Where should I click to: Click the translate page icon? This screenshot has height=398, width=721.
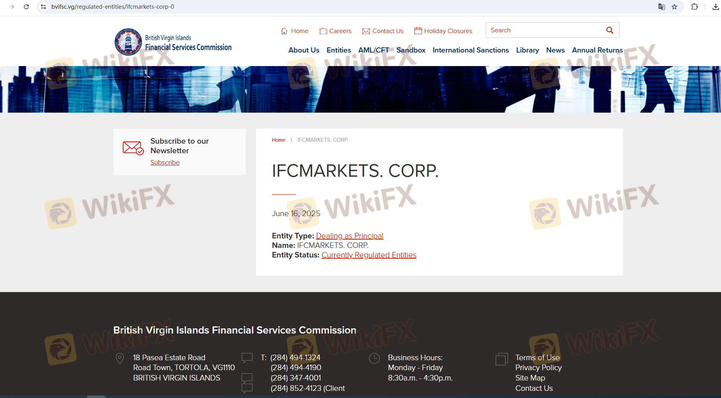(x=662, y=7)
